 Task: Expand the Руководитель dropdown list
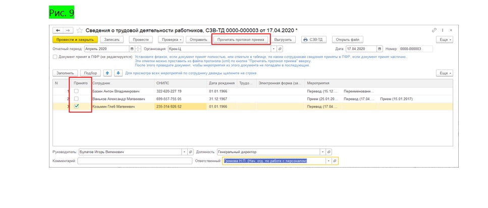coord(184,152)
